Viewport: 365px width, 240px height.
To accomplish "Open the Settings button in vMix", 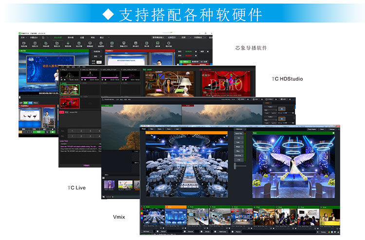I will click(x=332, y=130).
